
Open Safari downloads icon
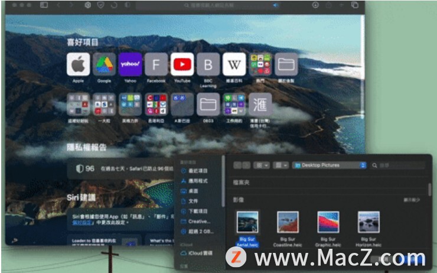[x=315, y=5]
